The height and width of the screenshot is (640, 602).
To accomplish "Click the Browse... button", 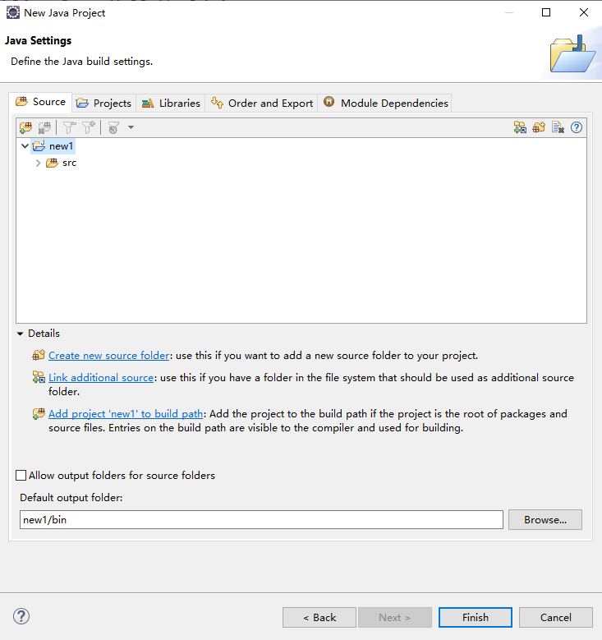I will click(x=545, y=519).
